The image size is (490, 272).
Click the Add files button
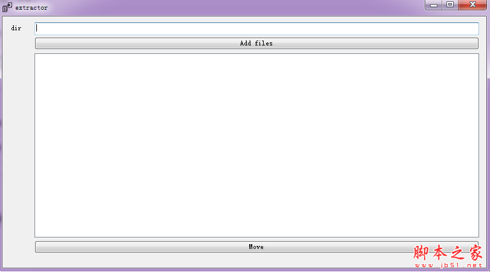256,43
